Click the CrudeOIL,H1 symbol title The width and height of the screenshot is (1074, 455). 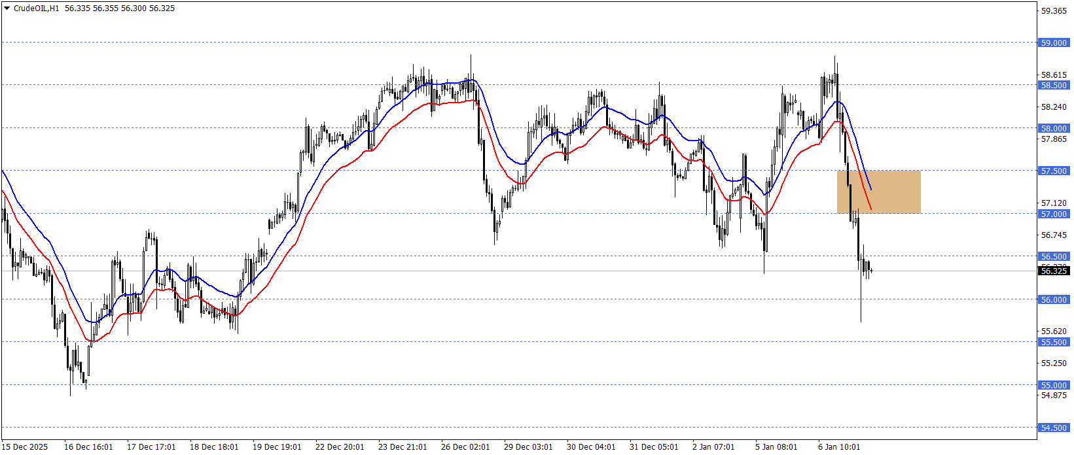pos(37,8)
